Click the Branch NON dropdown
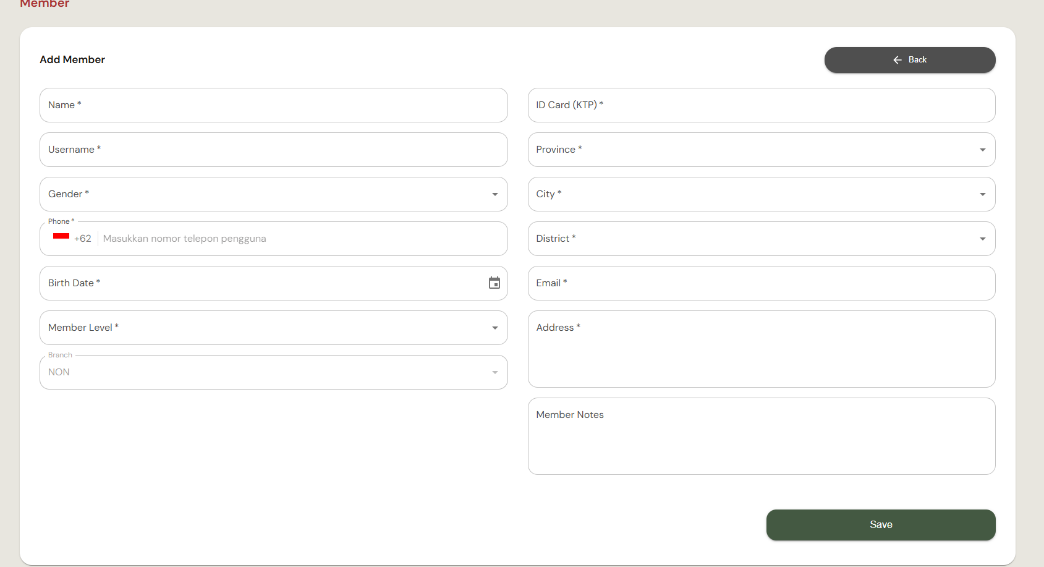The image size is (1044, 567). tap(274, 372)
